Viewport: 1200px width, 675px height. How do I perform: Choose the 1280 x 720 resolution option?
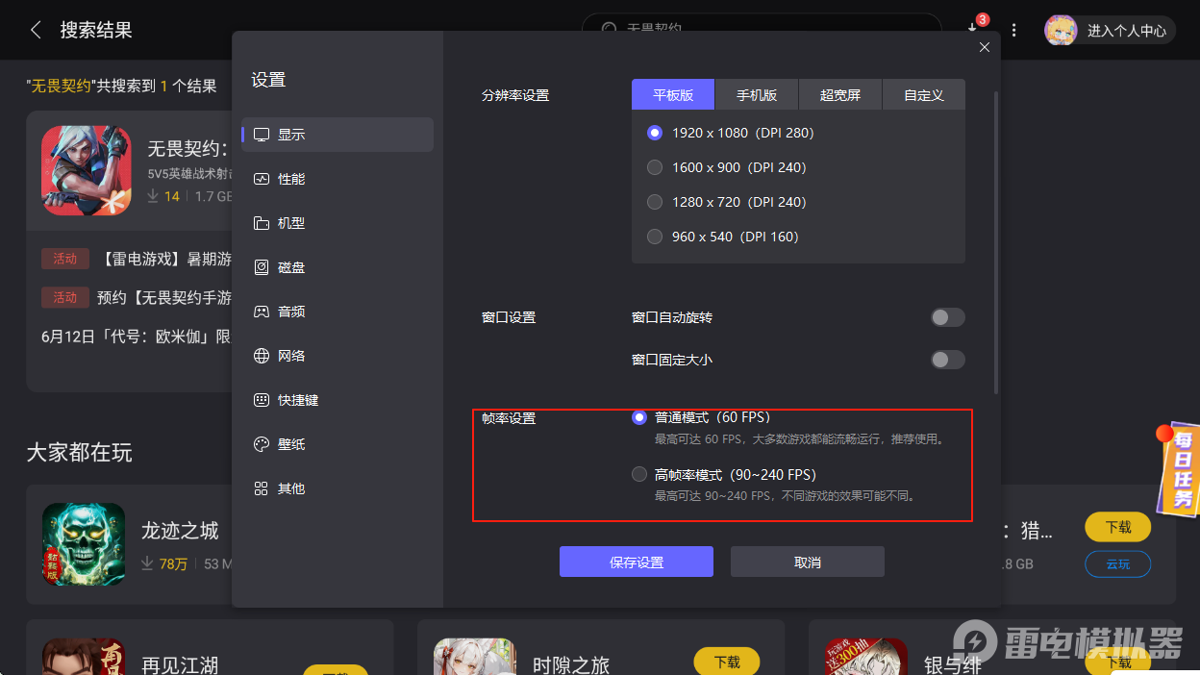[x=655, y=202]
